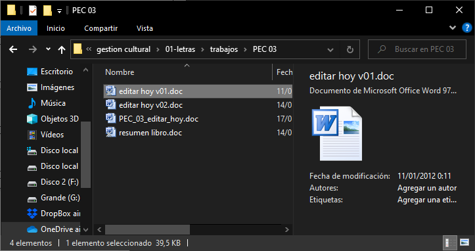The height and width of the screenshot is (251, 475).
Task: Open the address bar history dropdown
Action: click(330, 50)
